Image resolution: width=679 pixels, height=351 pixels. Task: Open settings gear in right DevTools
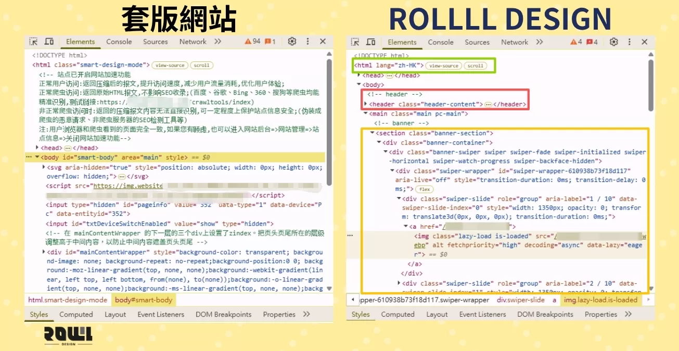[614, 42]
